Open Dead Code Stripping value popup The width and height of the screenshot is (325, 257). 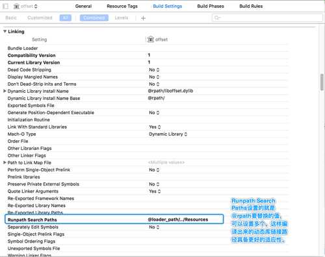click(x=154, y=70)
